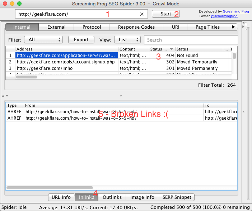252x211 pixels.
Task: Select the account.signup.php row in results
Action: click(x=67, y=62)
